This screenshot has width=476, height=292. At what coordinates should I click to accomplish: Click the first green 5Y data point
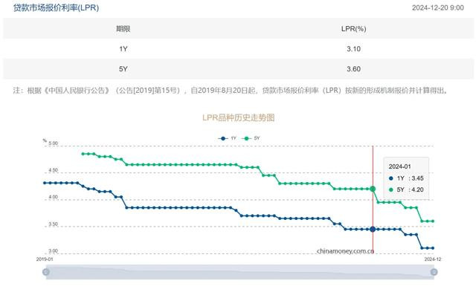tap(83, 154)
